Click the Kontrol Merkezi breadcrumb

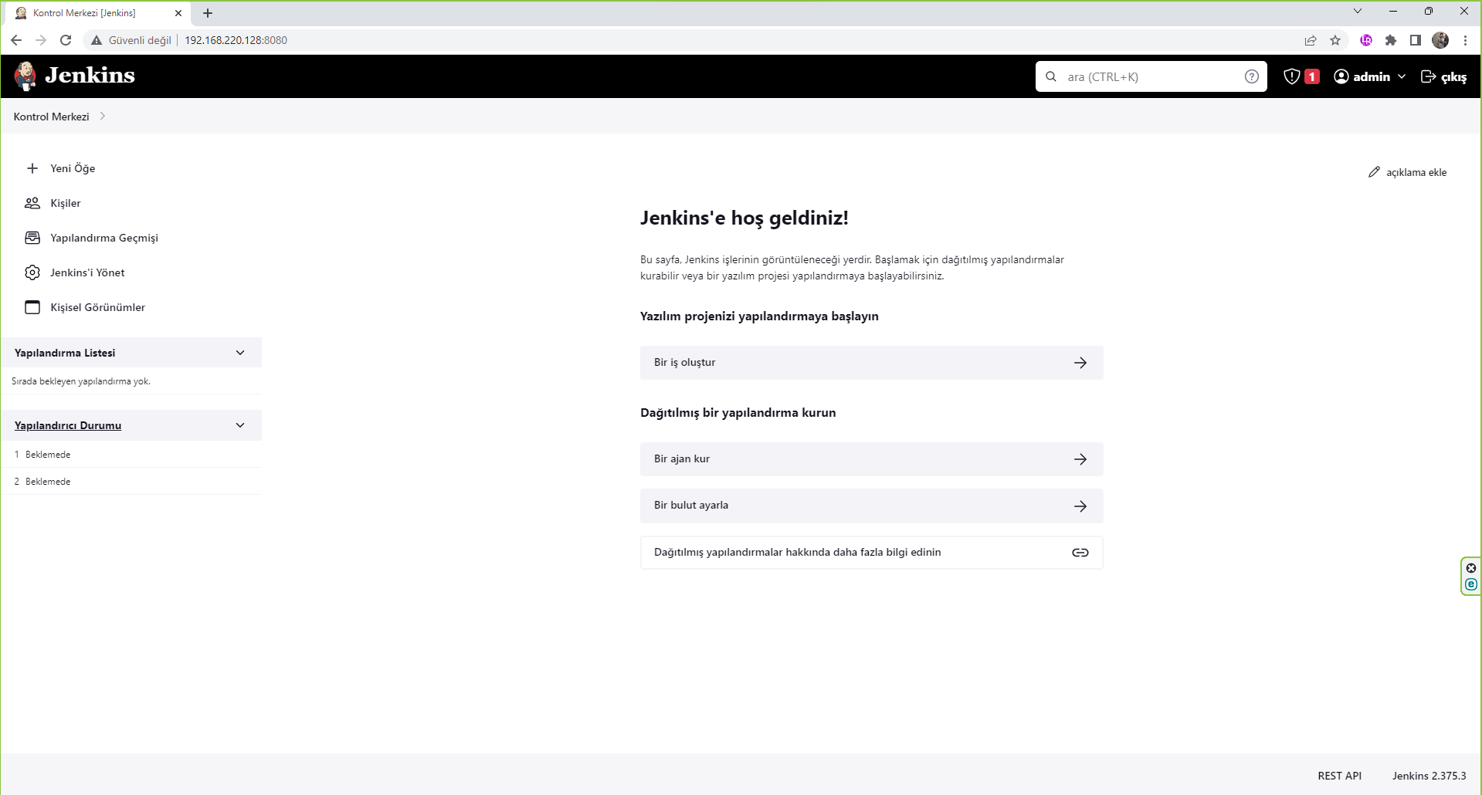(51, 117)
